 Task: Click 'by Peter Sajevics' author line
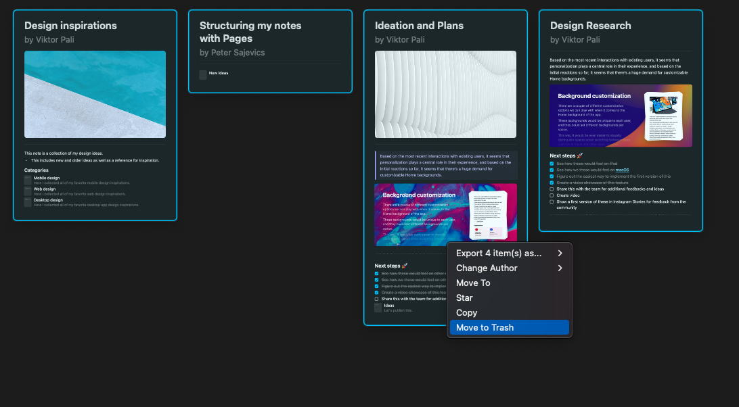click(x=232, y=52)
